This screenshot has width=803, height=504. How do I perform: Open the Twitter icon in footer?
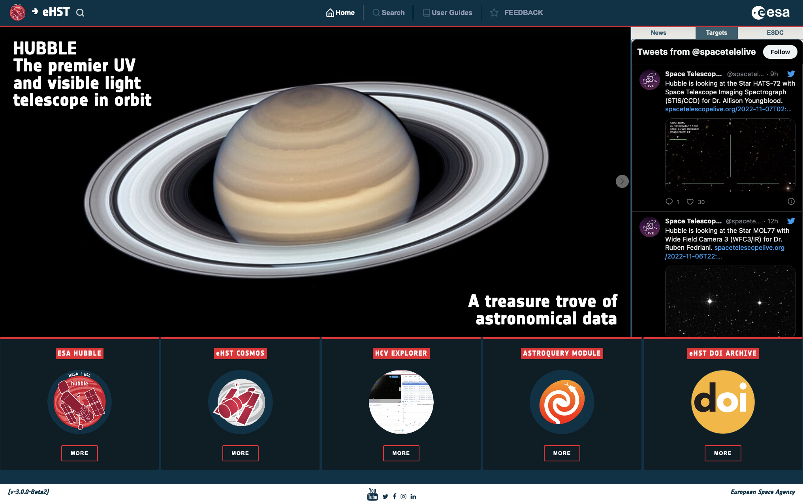(386, 497)
